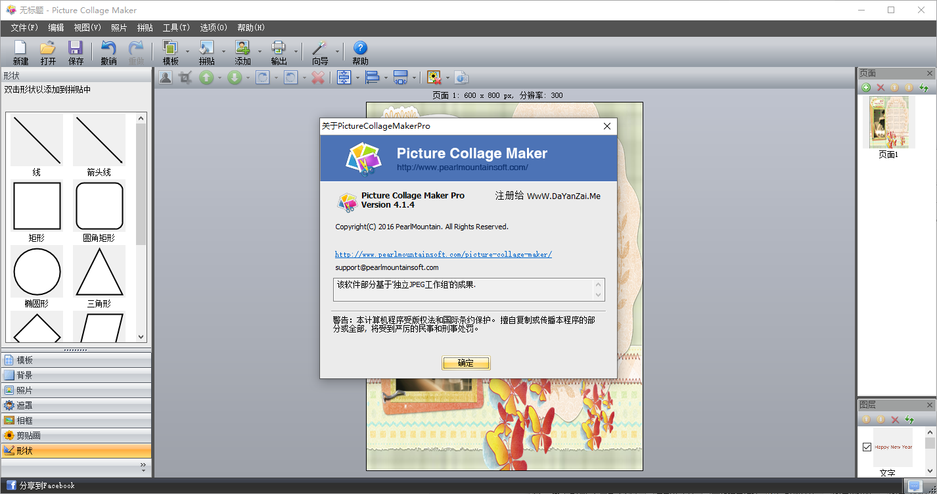Open dropdown arrow next to 输出 button

pyautogui.click(x=296, y=51)
